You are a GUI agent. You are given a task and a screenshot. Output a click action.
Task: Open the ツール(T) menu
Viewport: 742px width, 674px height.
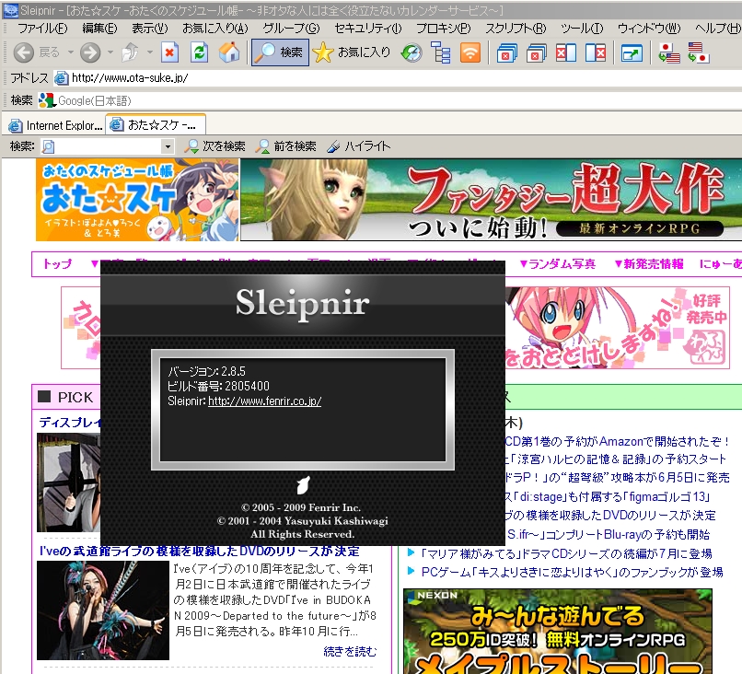(582, 29)
